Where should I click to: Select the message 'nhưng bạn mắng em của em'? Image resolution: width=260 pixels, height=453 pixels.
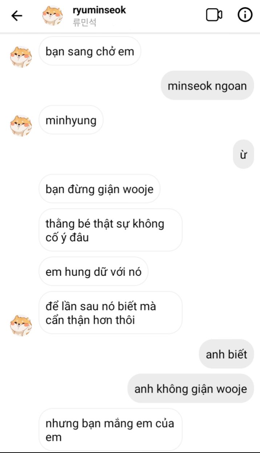[110, 430]
